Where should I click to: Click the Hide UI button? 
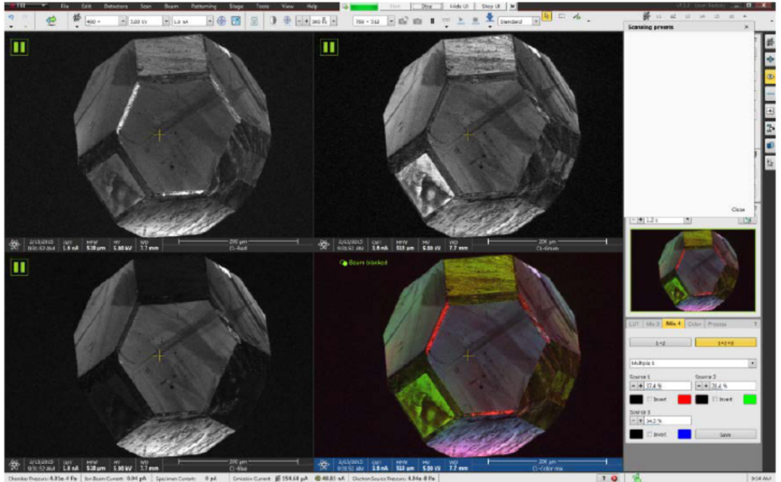pyautogui.click(x=460, y=7)
